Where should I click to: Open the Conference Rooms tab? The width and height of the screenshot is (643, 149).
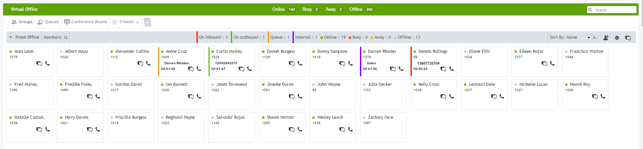click(86, 22)
